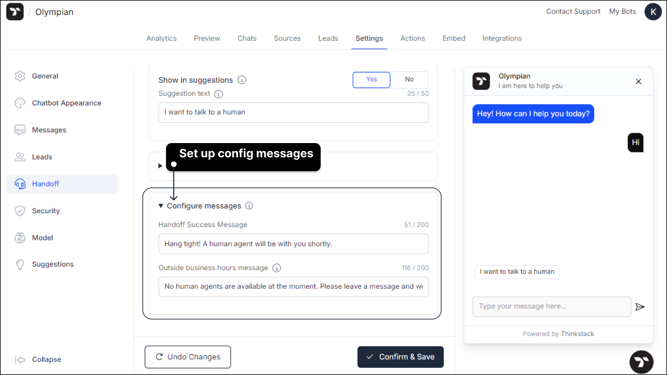Click the Olympian breadcrumb title
Viewport: 667px width, 375px height.
tap(54, 12)
